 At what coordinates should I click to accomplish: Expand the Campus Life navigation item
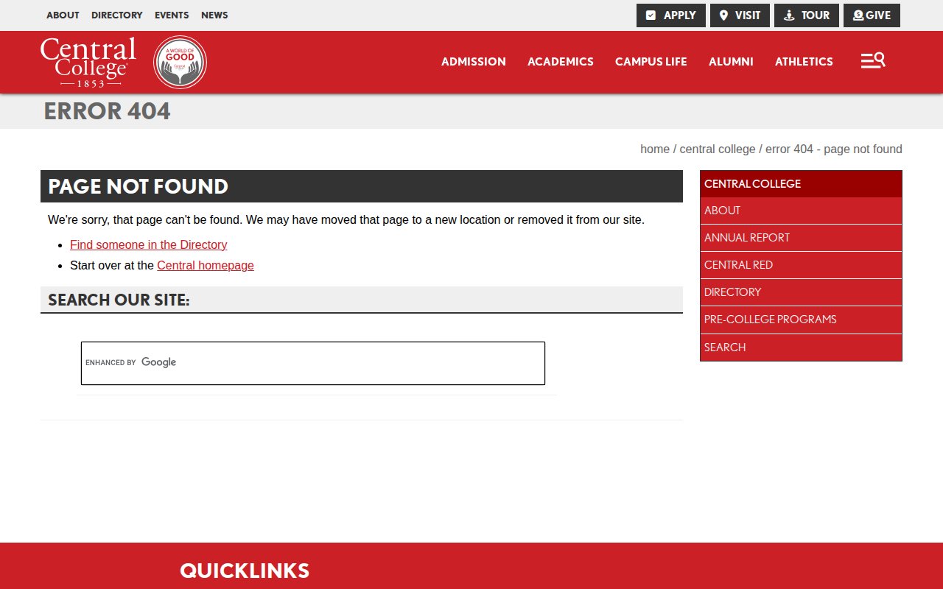651,62
